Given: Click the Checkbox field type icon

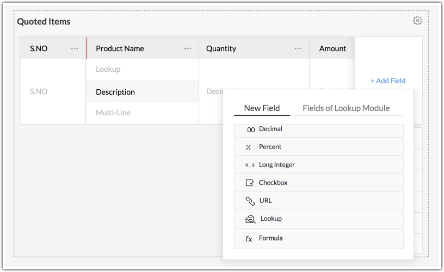Looking at the screenshot, I should (250, 183).
